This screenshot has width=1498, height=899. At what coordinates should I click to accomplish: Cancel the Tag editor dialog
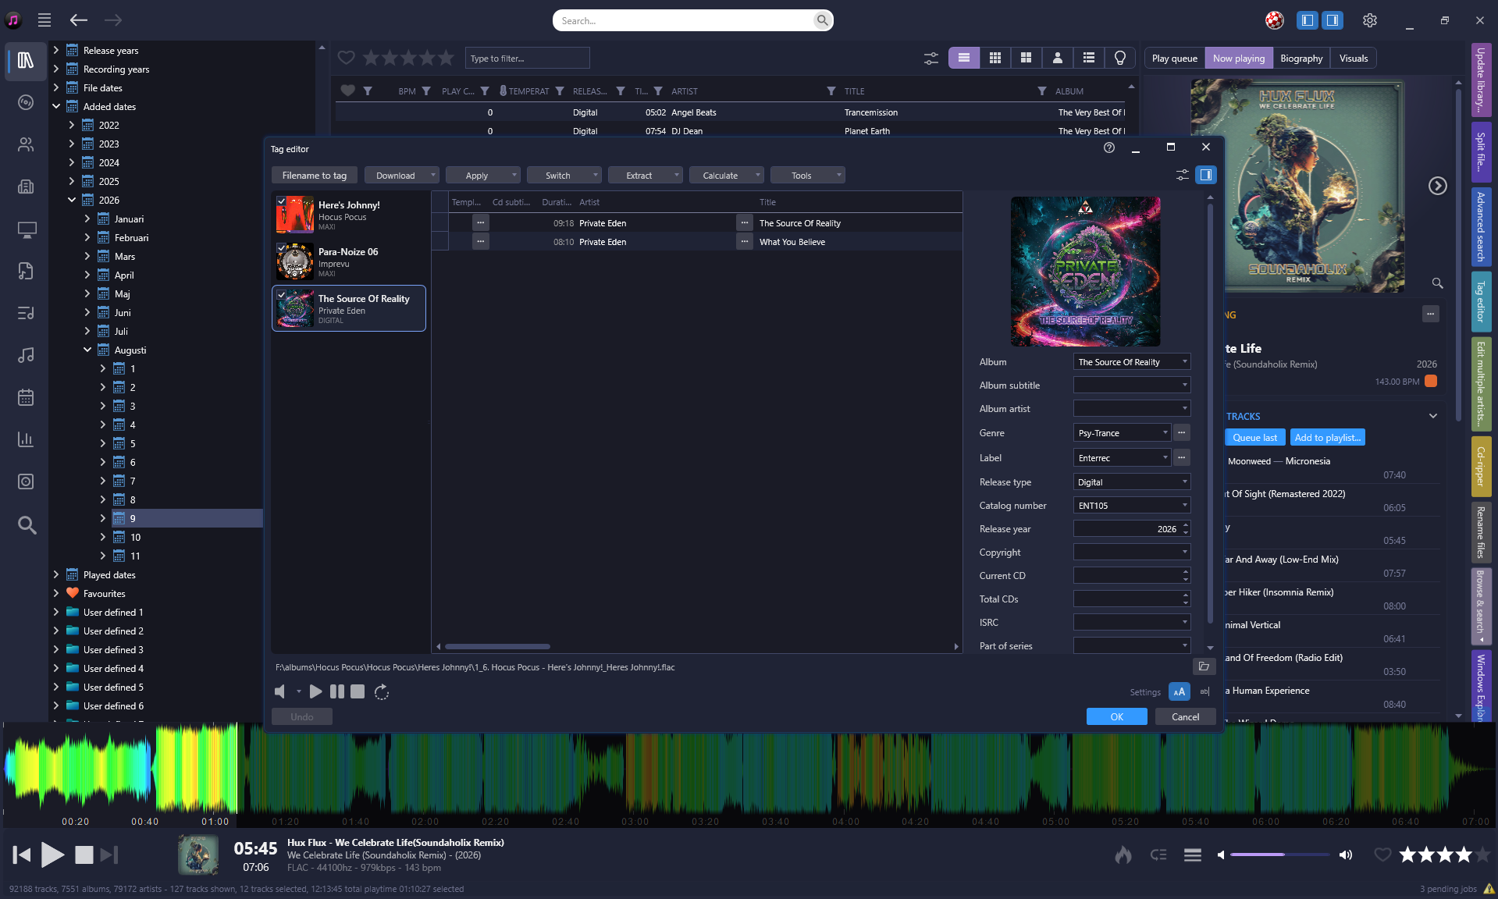1185,716
